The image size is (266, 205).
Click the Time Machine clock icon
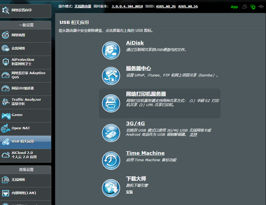[x=111, y=161]
